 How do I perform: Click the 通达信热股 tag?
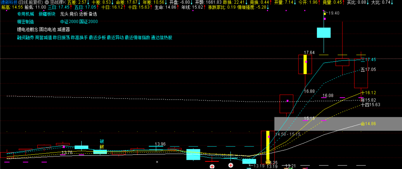(162, 37)
